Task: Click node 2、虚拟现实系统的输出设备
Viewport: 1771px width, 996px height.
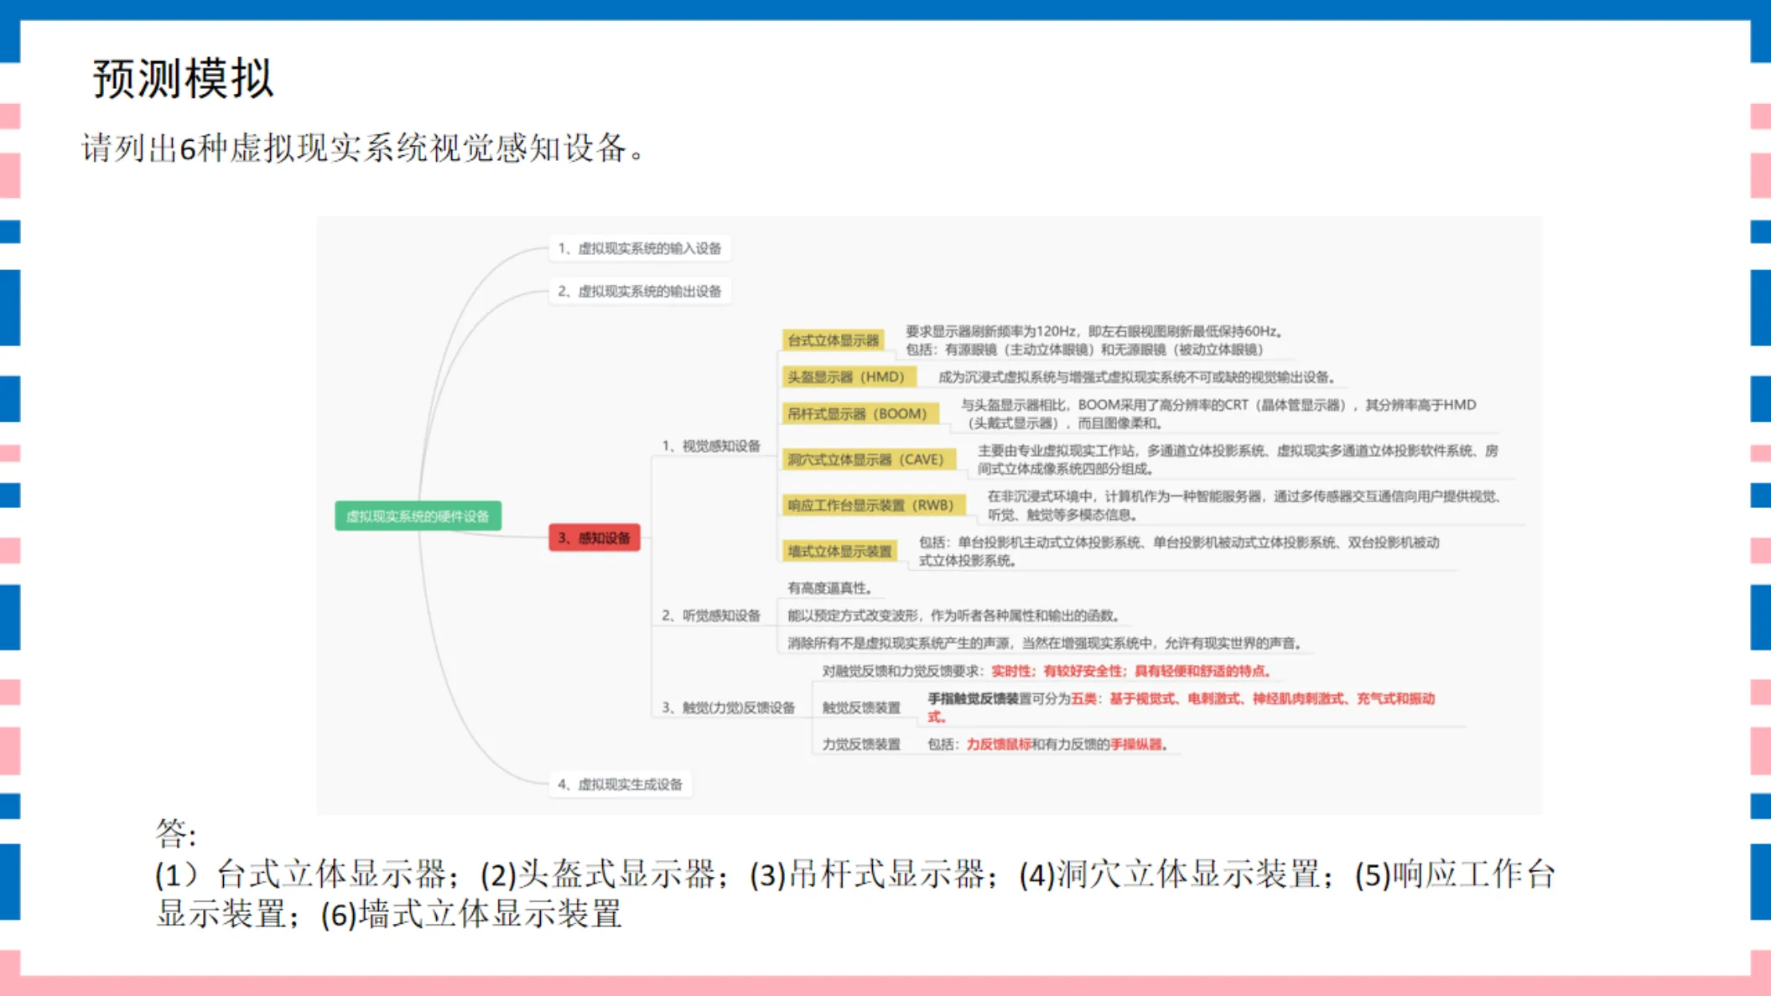Action: pyautogui.click(x=640, y=291)
